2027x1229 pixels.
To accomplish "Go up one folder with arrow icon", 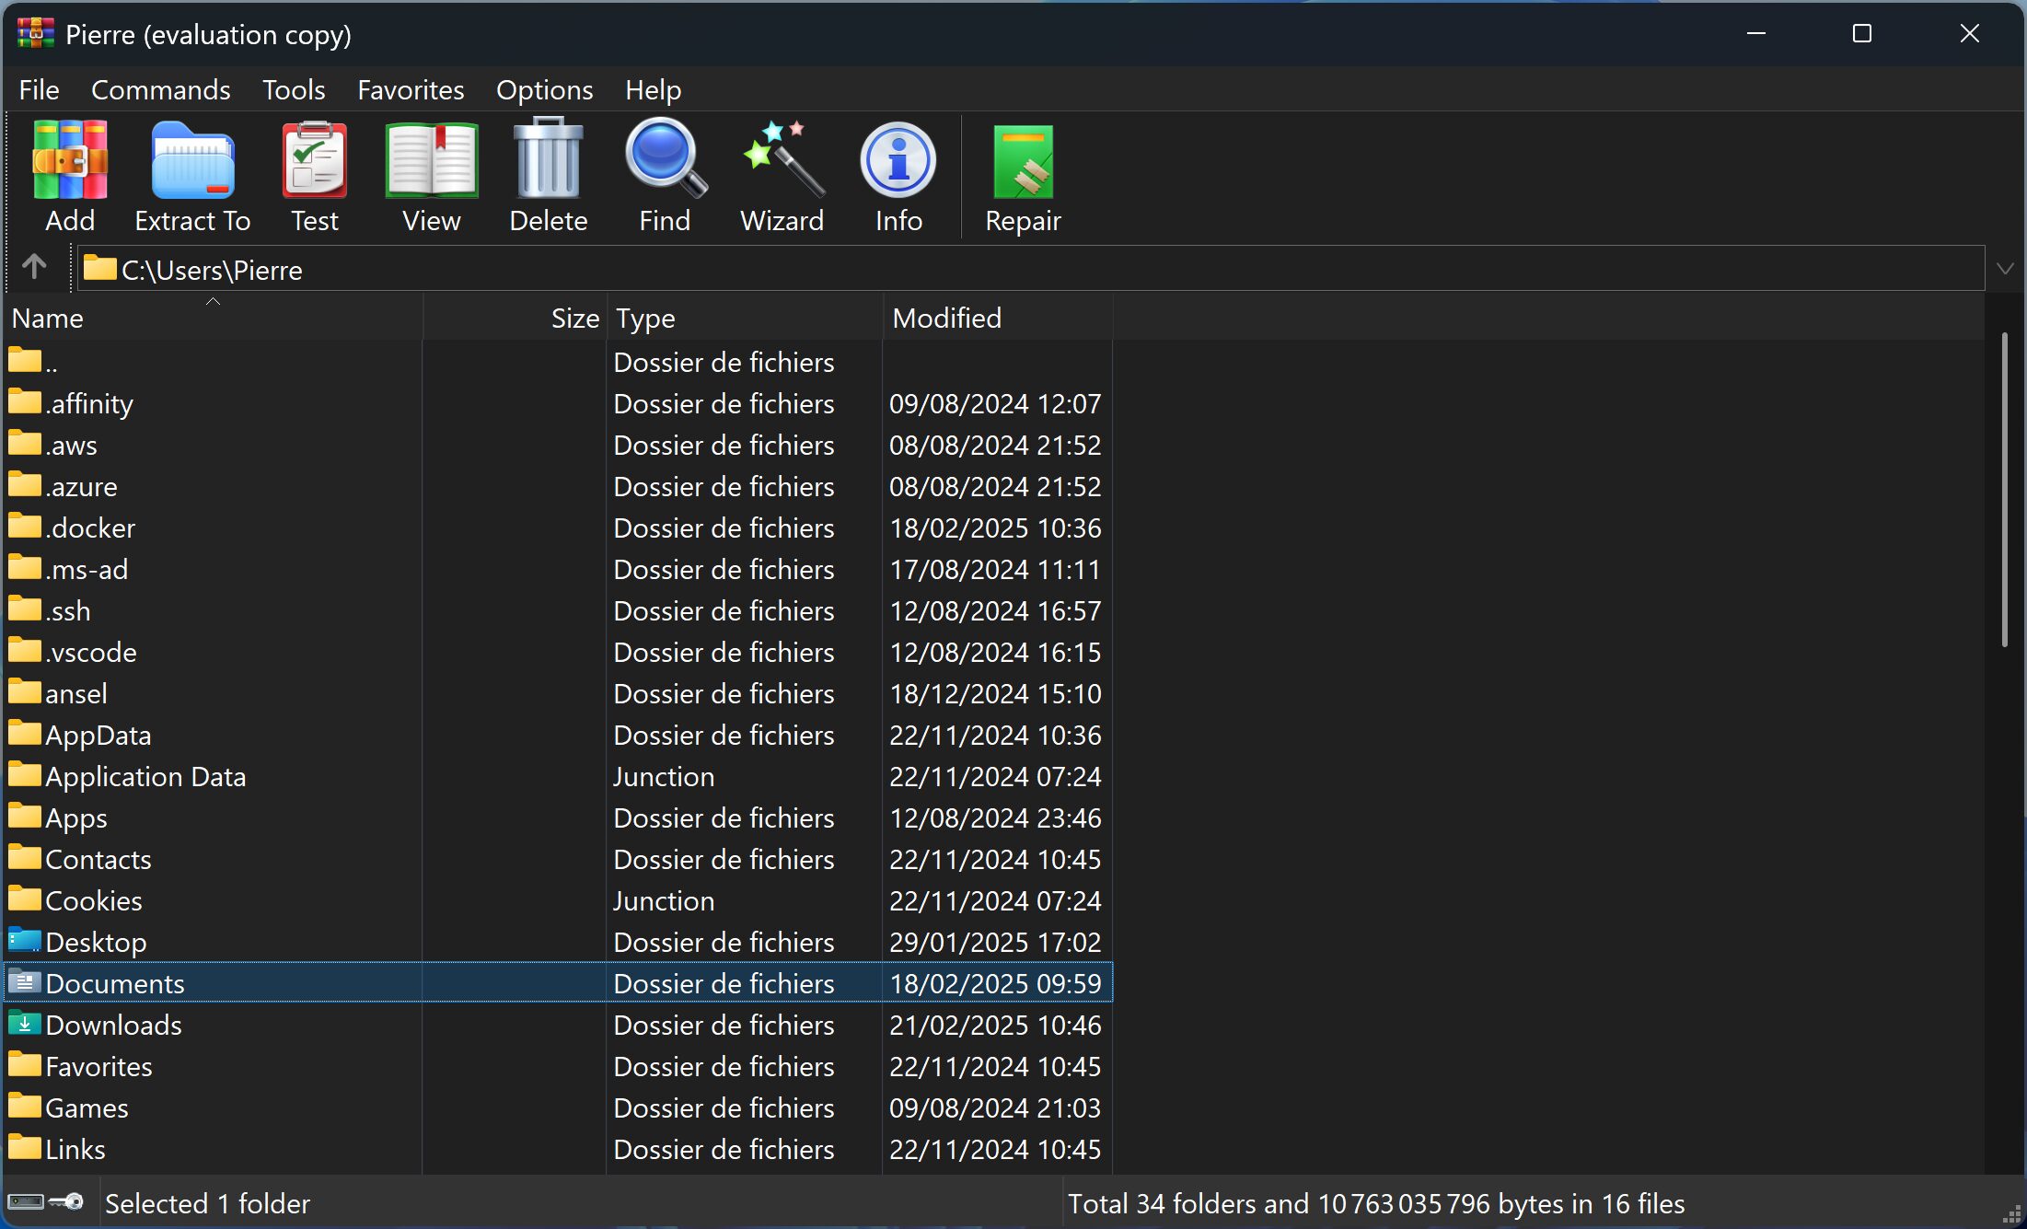I will (35, 267).
